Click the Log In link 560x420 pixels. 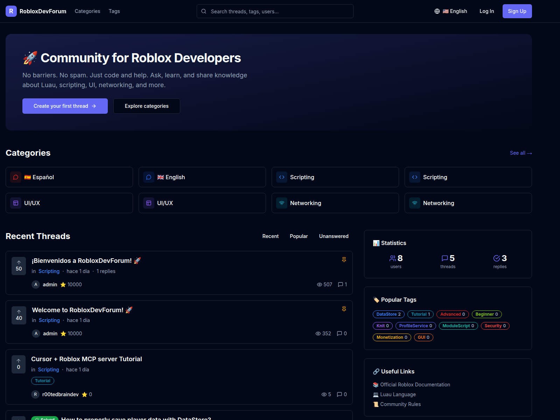pos(487,11)
